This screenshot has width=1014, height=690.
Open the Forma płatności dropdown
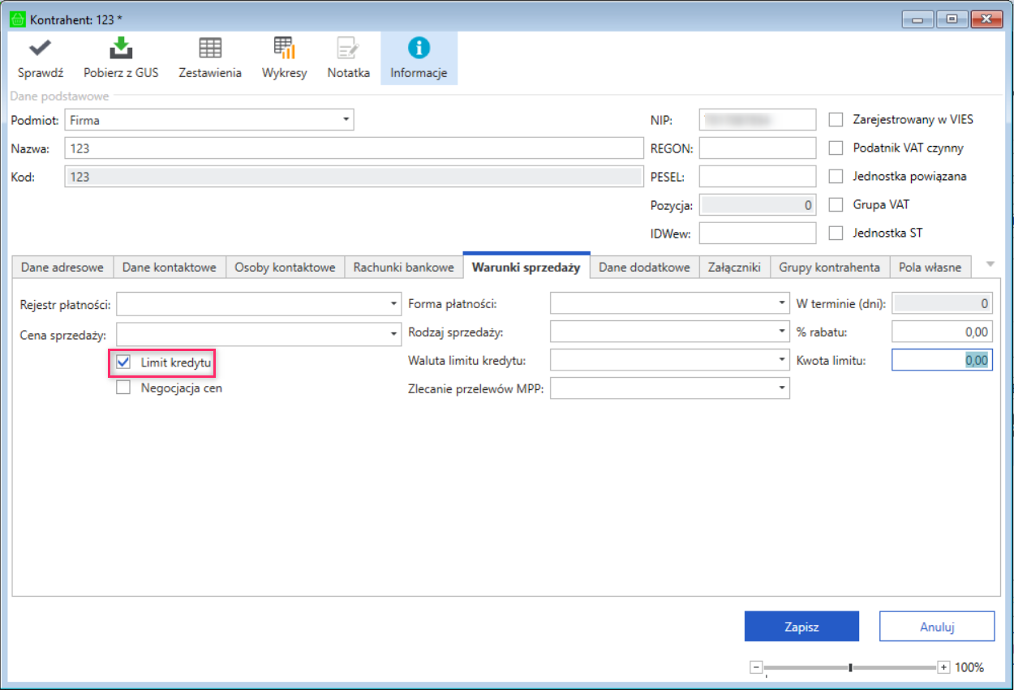[670, 304]
